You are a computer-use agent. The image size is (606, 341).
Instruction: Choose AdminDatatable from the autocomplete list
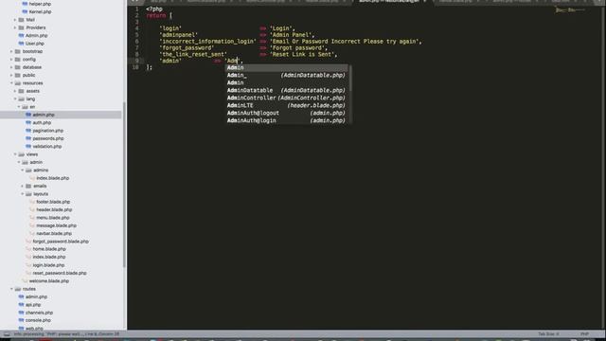click(x=287, y=91)
